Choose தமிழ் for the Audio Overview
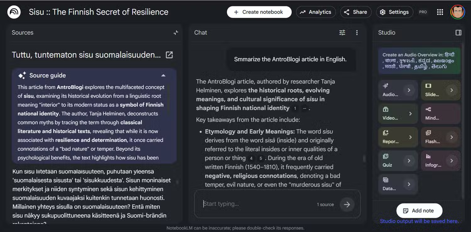 coord(421,66)
